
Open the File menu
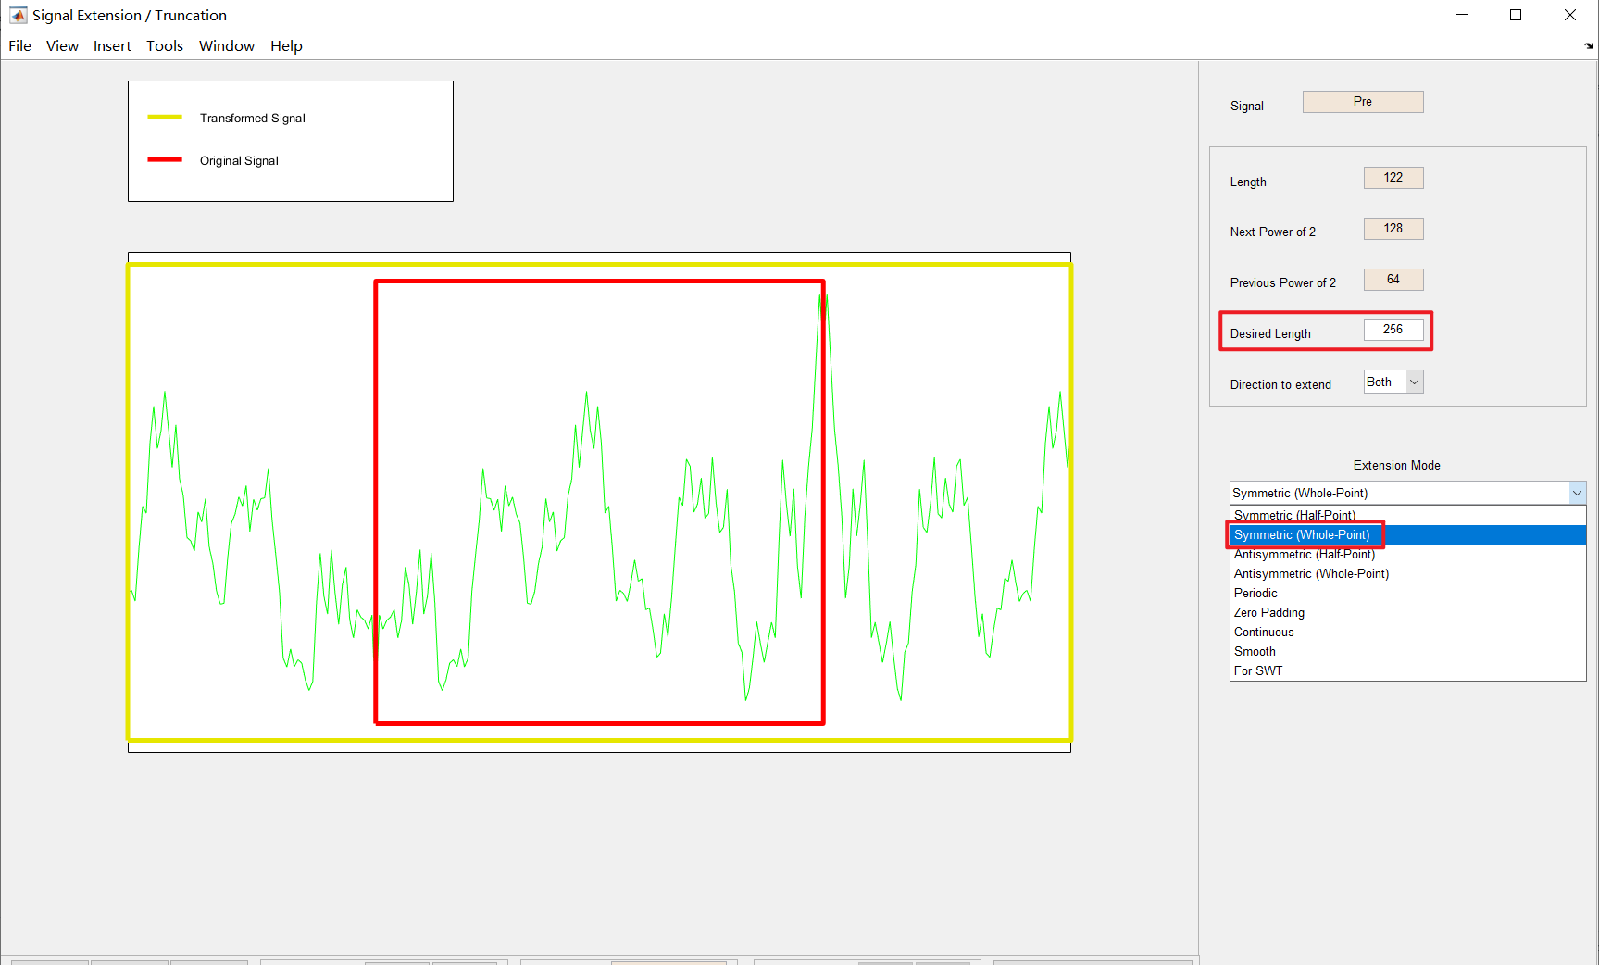19,45
